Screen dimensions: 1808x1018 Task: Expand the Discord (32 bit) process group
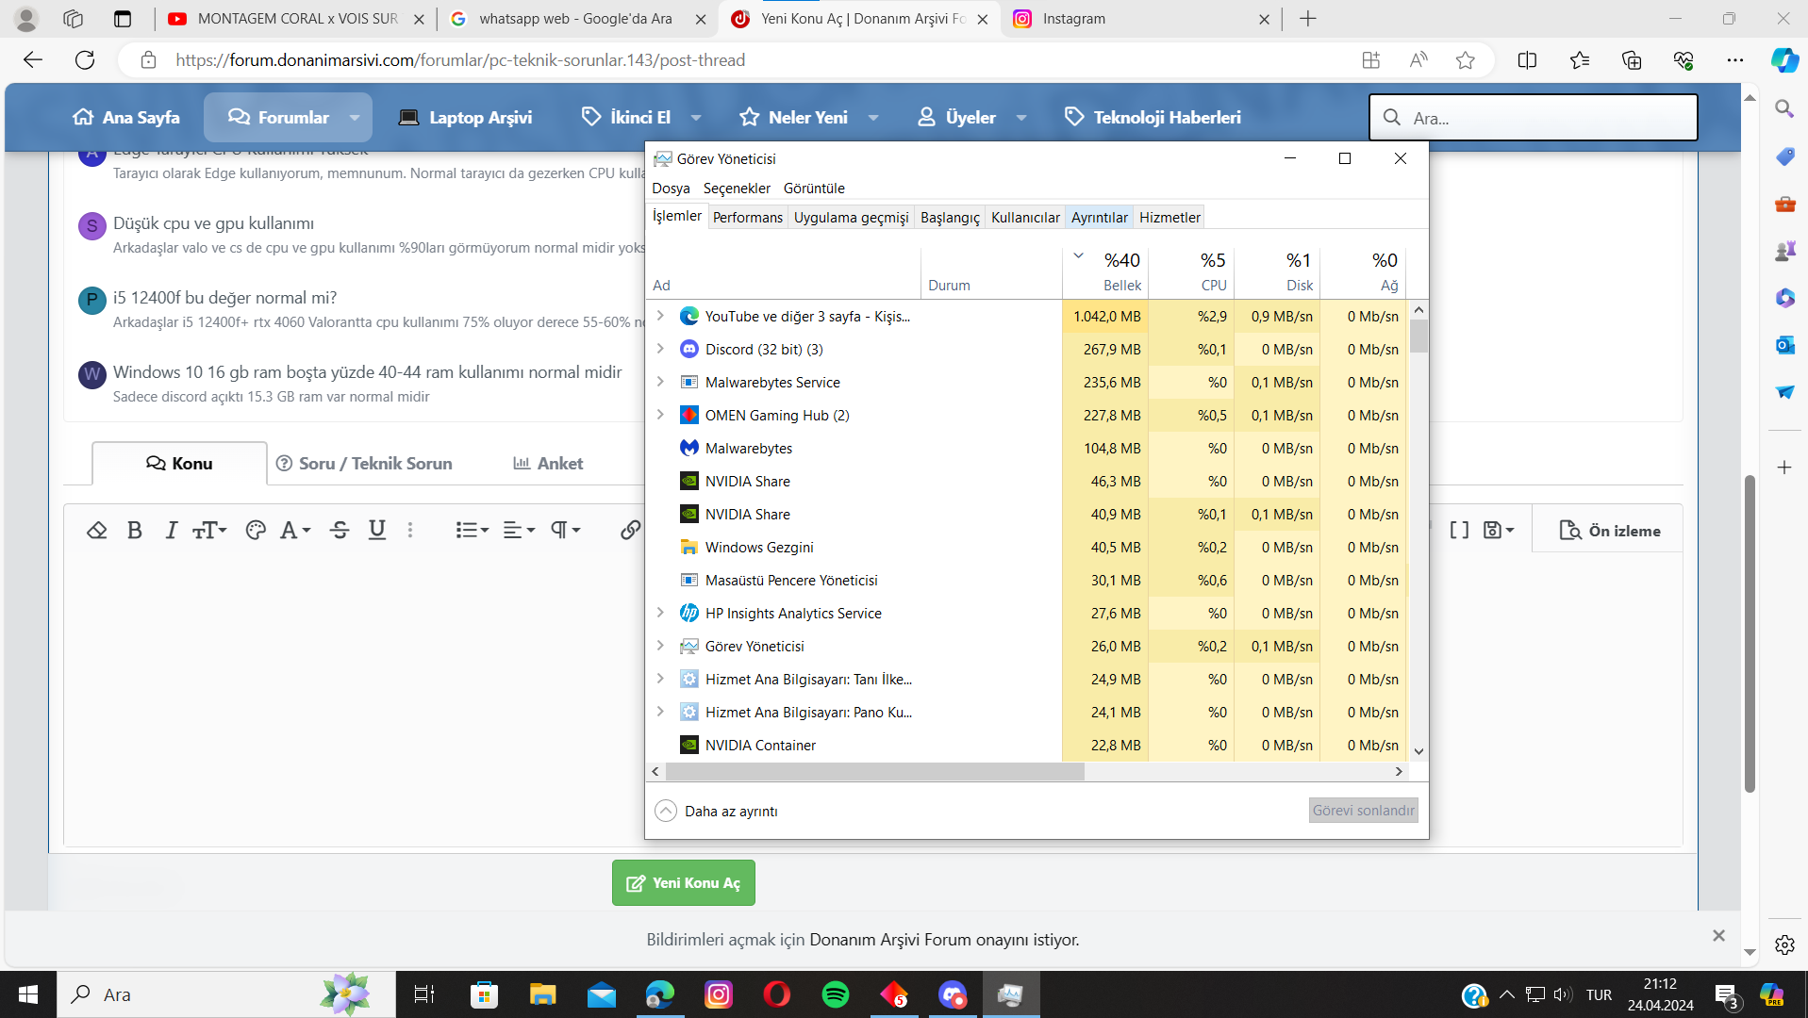(660, 349)
